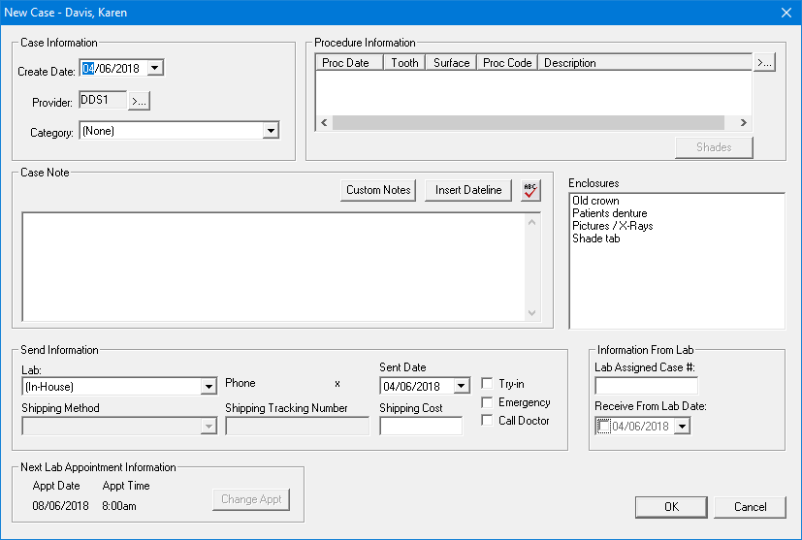Image resolution: width=802 pixels, height=540 pixels.
Task: Enable Receive From Lab Date checkbox
Action: 603,427
